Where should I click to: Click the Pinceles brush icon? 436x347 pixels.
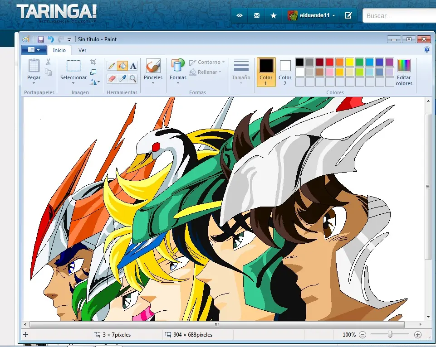point(153,66)
